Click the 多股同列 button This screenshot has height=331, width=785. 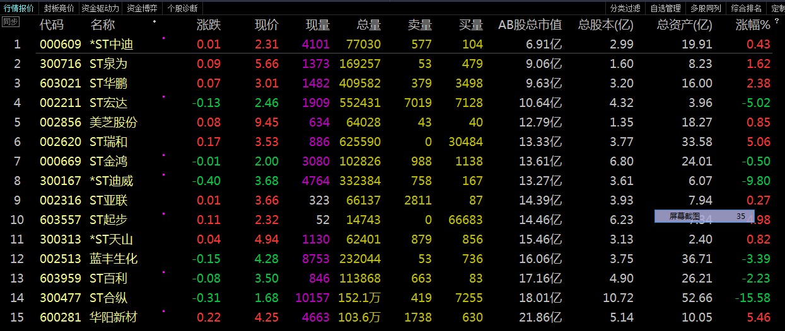[x=706, y=8]
